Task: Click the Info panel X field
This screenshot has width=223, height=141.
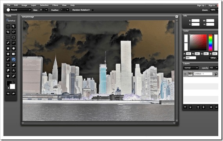Action: (x=195, y=21)
